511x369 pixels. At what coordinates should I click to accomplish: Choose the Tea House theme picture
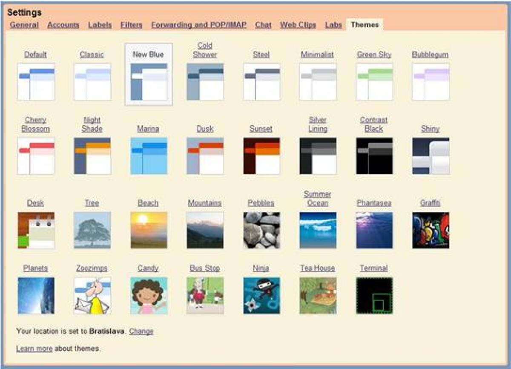(x=318, y=296)
